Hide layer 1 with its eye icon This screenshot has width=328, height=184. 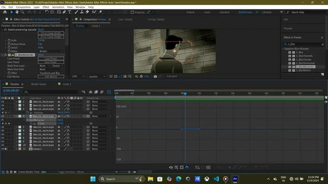3,102
